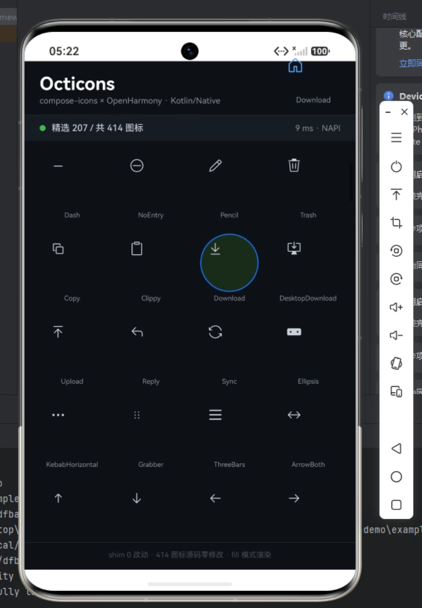Click the emulator Home circle button
422x608 pixels.
click(x=396, y=476)
